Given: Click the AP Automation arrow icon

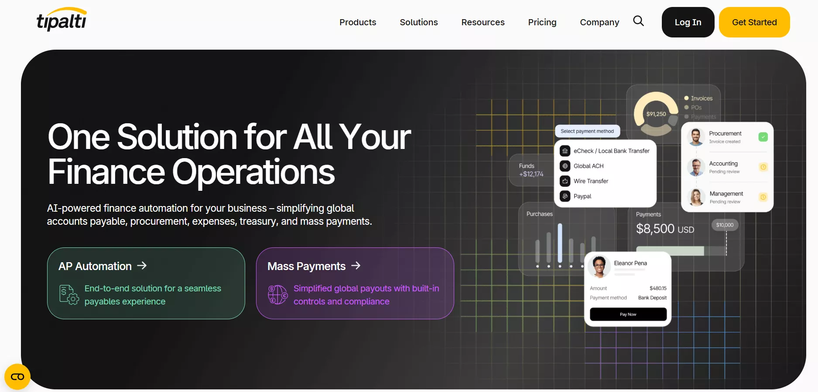Looking at the screenshot, I should point(142,266).
